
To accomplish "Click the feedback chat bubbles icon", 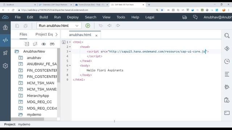I will tap(195, 17).
